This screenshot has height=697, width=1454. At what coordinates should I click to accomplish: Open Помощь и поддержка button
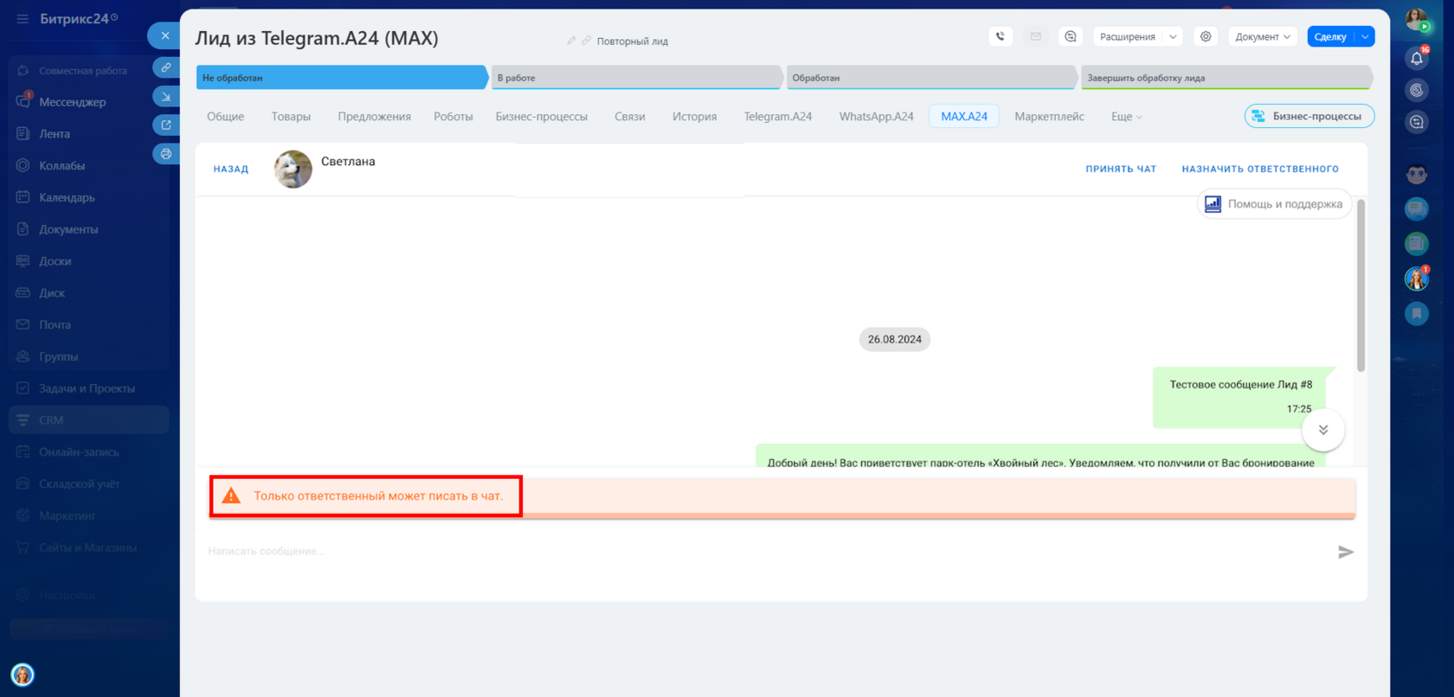point(1274,204)
